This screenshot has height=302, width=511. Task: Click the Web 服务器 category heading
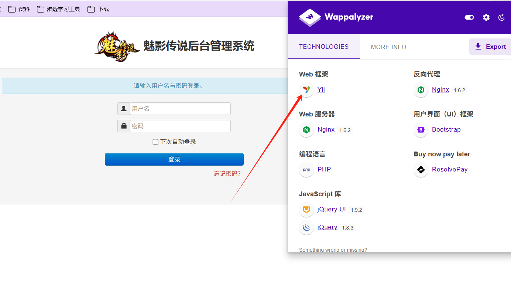pyautogui.click(x=317, y=114)
